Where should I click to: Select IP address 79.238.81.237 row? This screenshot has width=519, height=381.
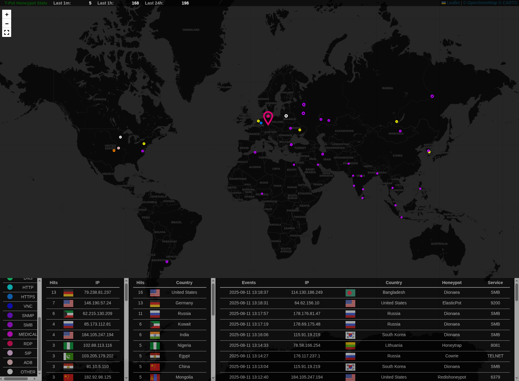coord(97,292)
